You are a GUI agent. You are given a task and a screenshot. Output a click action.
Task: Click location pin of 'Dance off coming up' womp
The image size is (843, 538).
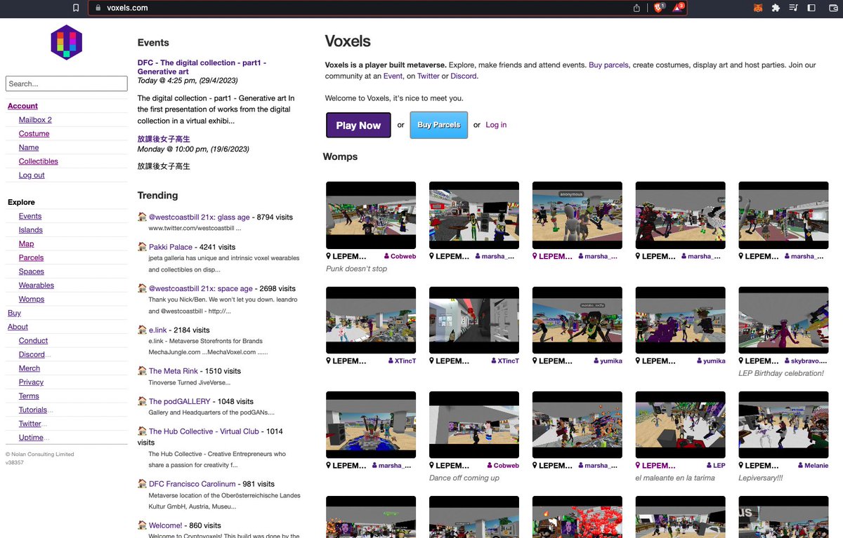click(432, 466)
